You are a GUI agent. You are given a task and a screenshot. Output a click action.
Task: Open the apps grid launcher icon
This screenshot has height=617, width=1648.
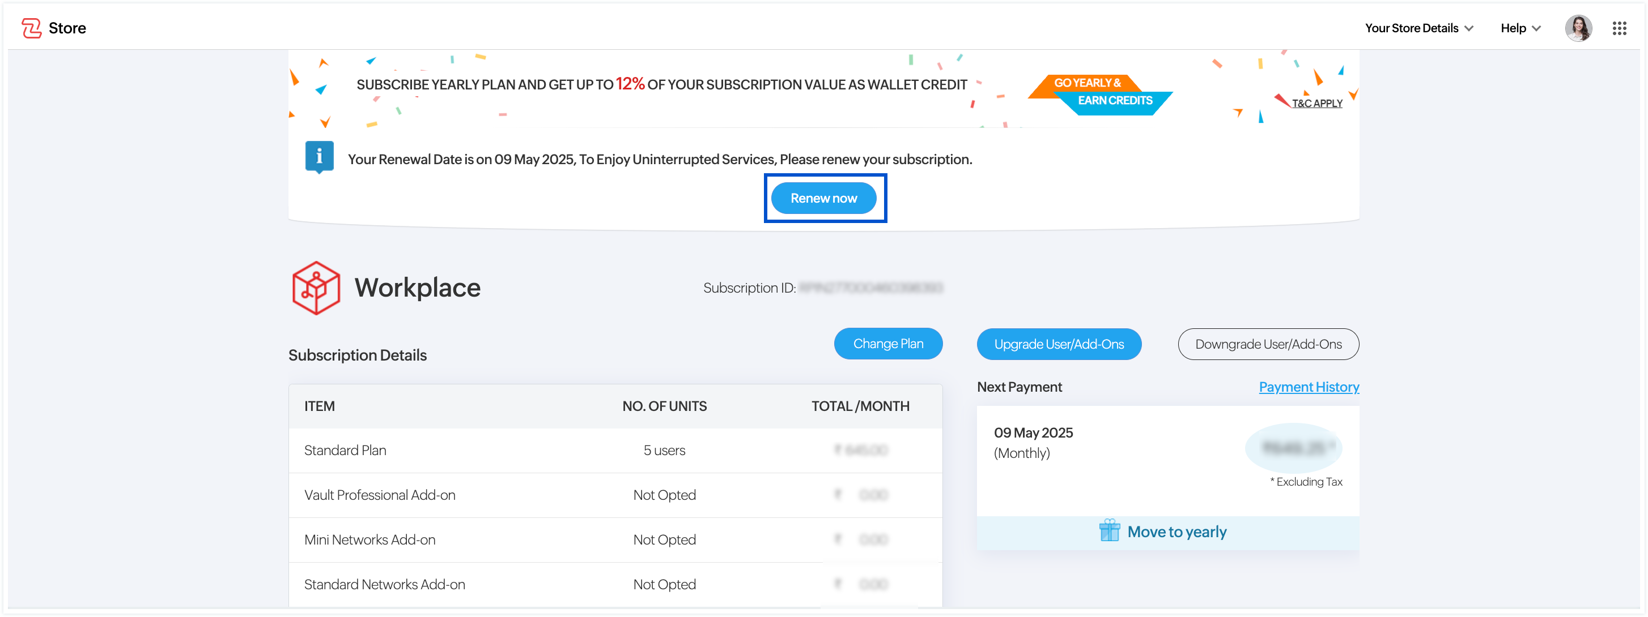coord(1619,28)
